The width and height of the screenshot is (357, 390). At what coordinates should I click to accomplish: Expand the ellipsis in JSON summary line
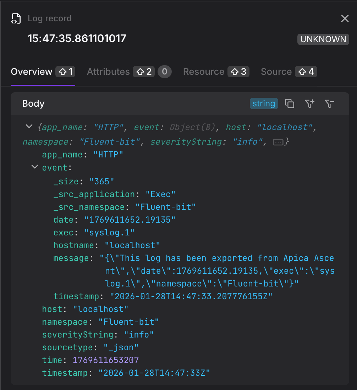pos(278,142)
